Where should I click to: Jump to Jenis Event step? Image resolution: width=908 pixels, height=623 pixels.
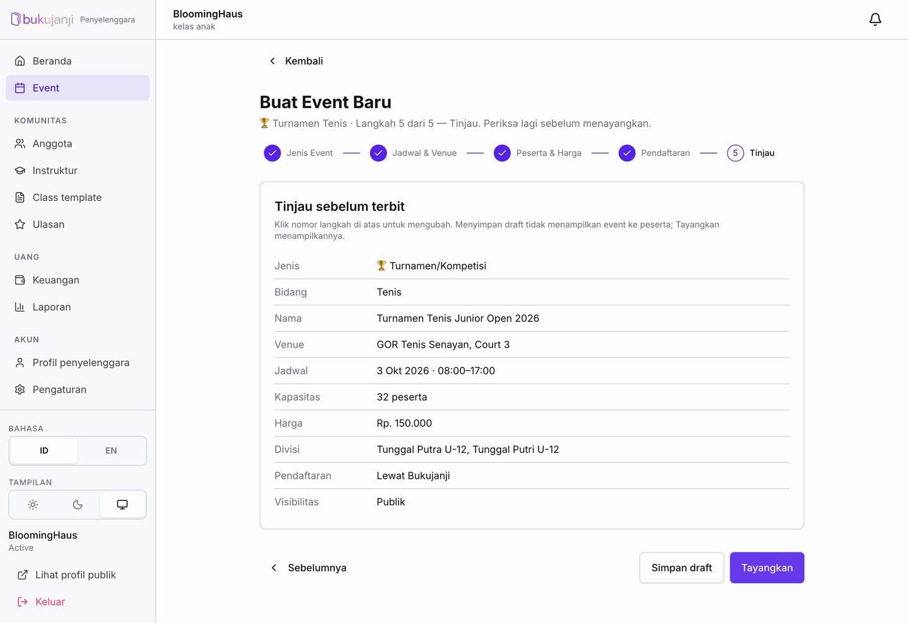click(x=299, y=153)
